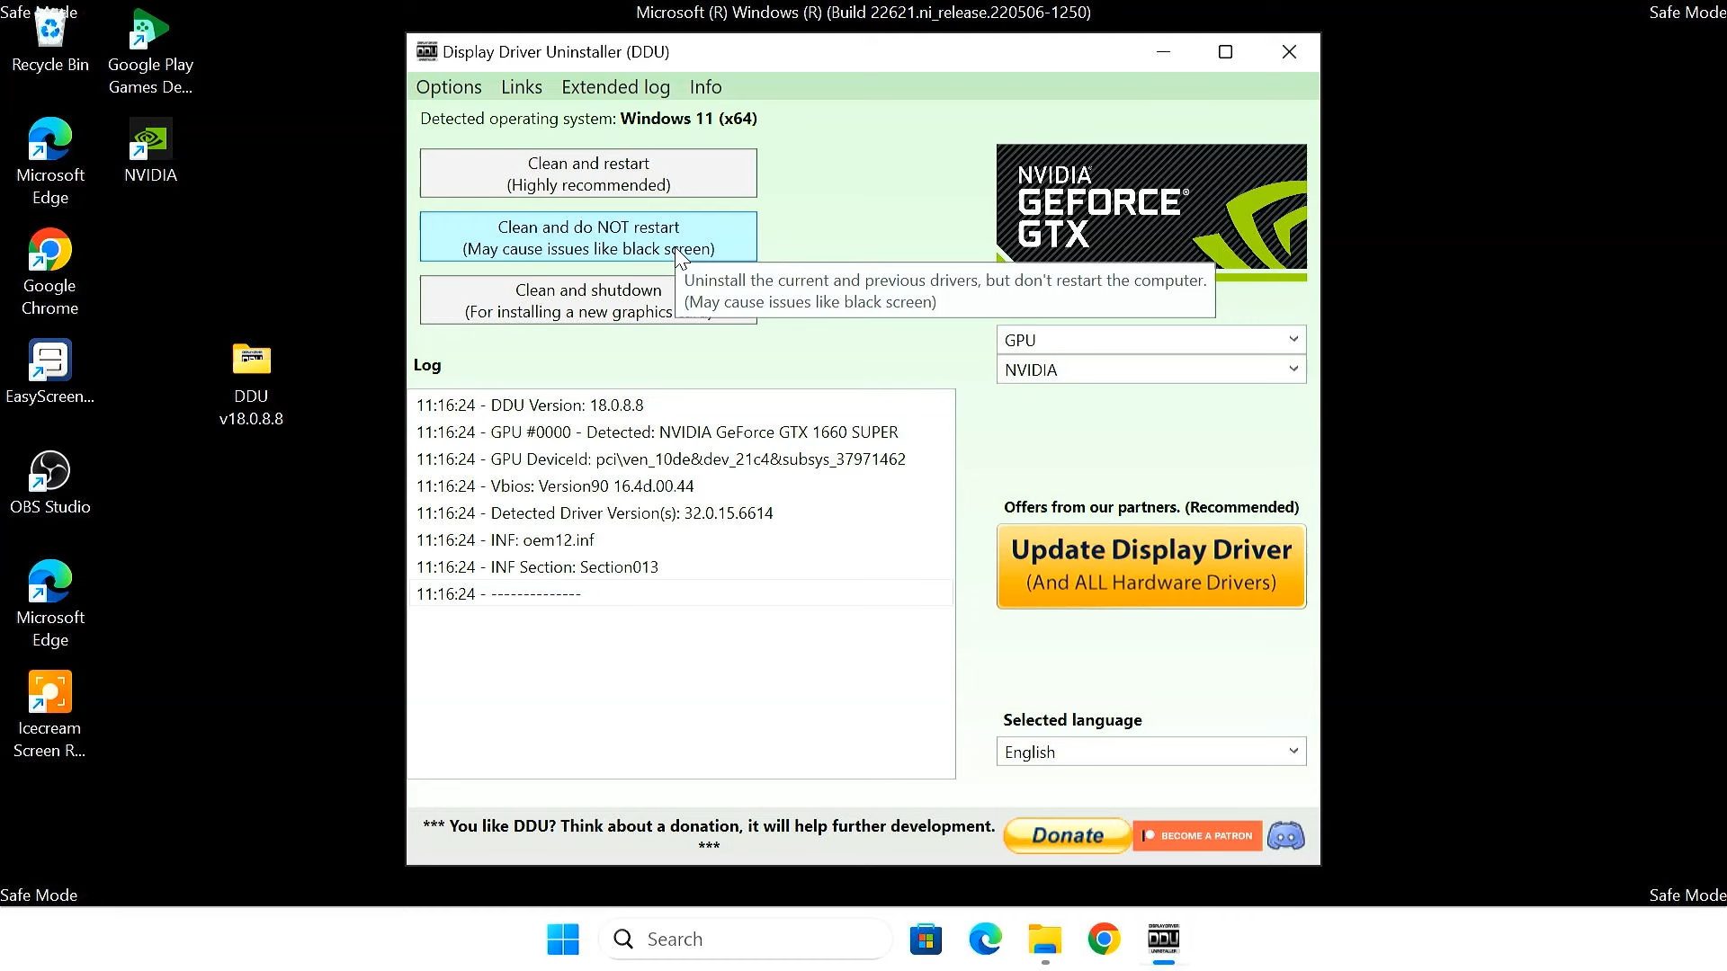Select the GPU DeviceId log line
The height and width of the screenshot is (971, 1727).
click(x=681, y=459)
